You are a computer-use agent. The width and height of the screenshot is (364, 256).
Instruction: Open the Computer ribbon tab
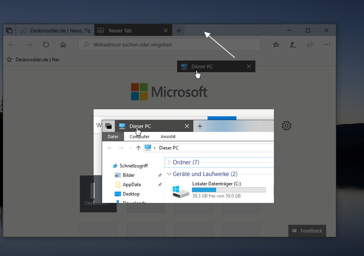coord(140,137)
